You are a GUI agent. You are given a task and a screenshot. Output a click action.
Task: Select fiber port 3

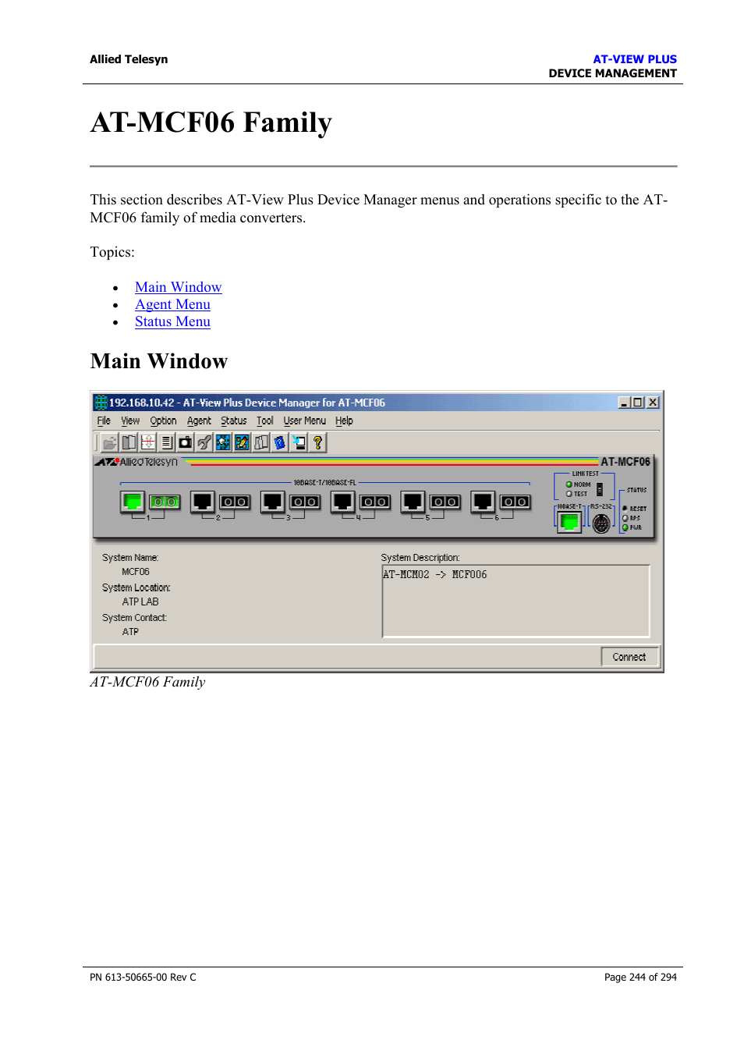pos(304,502)
